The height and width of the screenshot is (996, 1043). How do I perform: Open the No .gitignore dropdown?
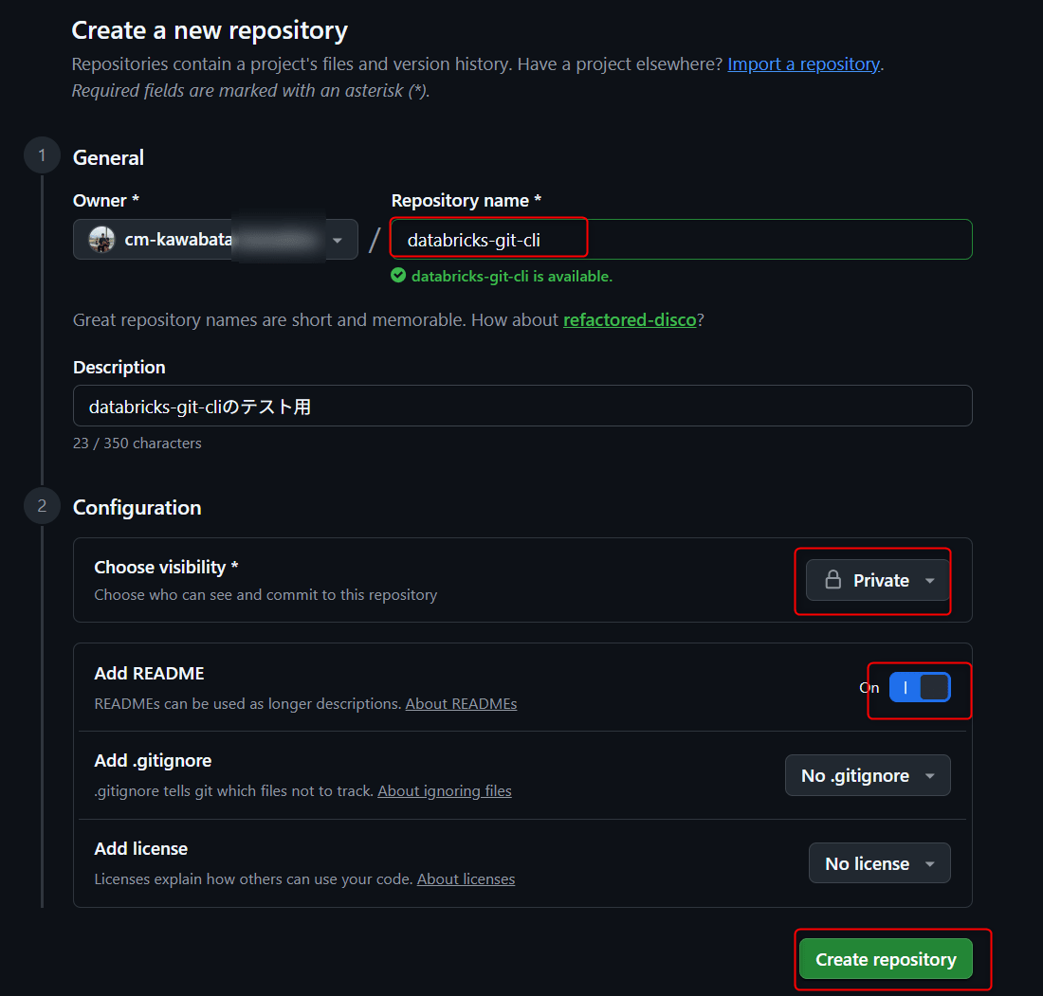point(868,775)
